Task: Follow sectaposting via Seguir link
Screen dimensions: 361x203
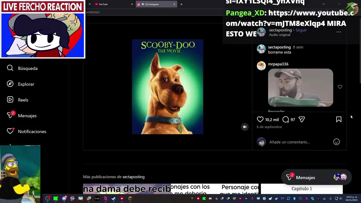Action: 301,30
